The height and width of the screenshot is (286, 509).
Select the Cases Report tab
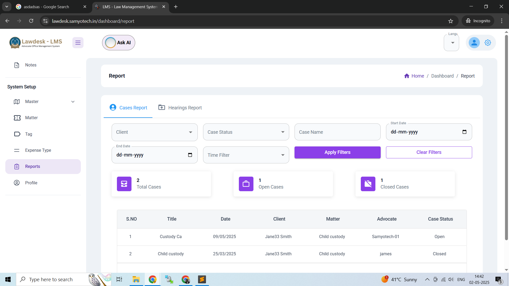[128, 108]
